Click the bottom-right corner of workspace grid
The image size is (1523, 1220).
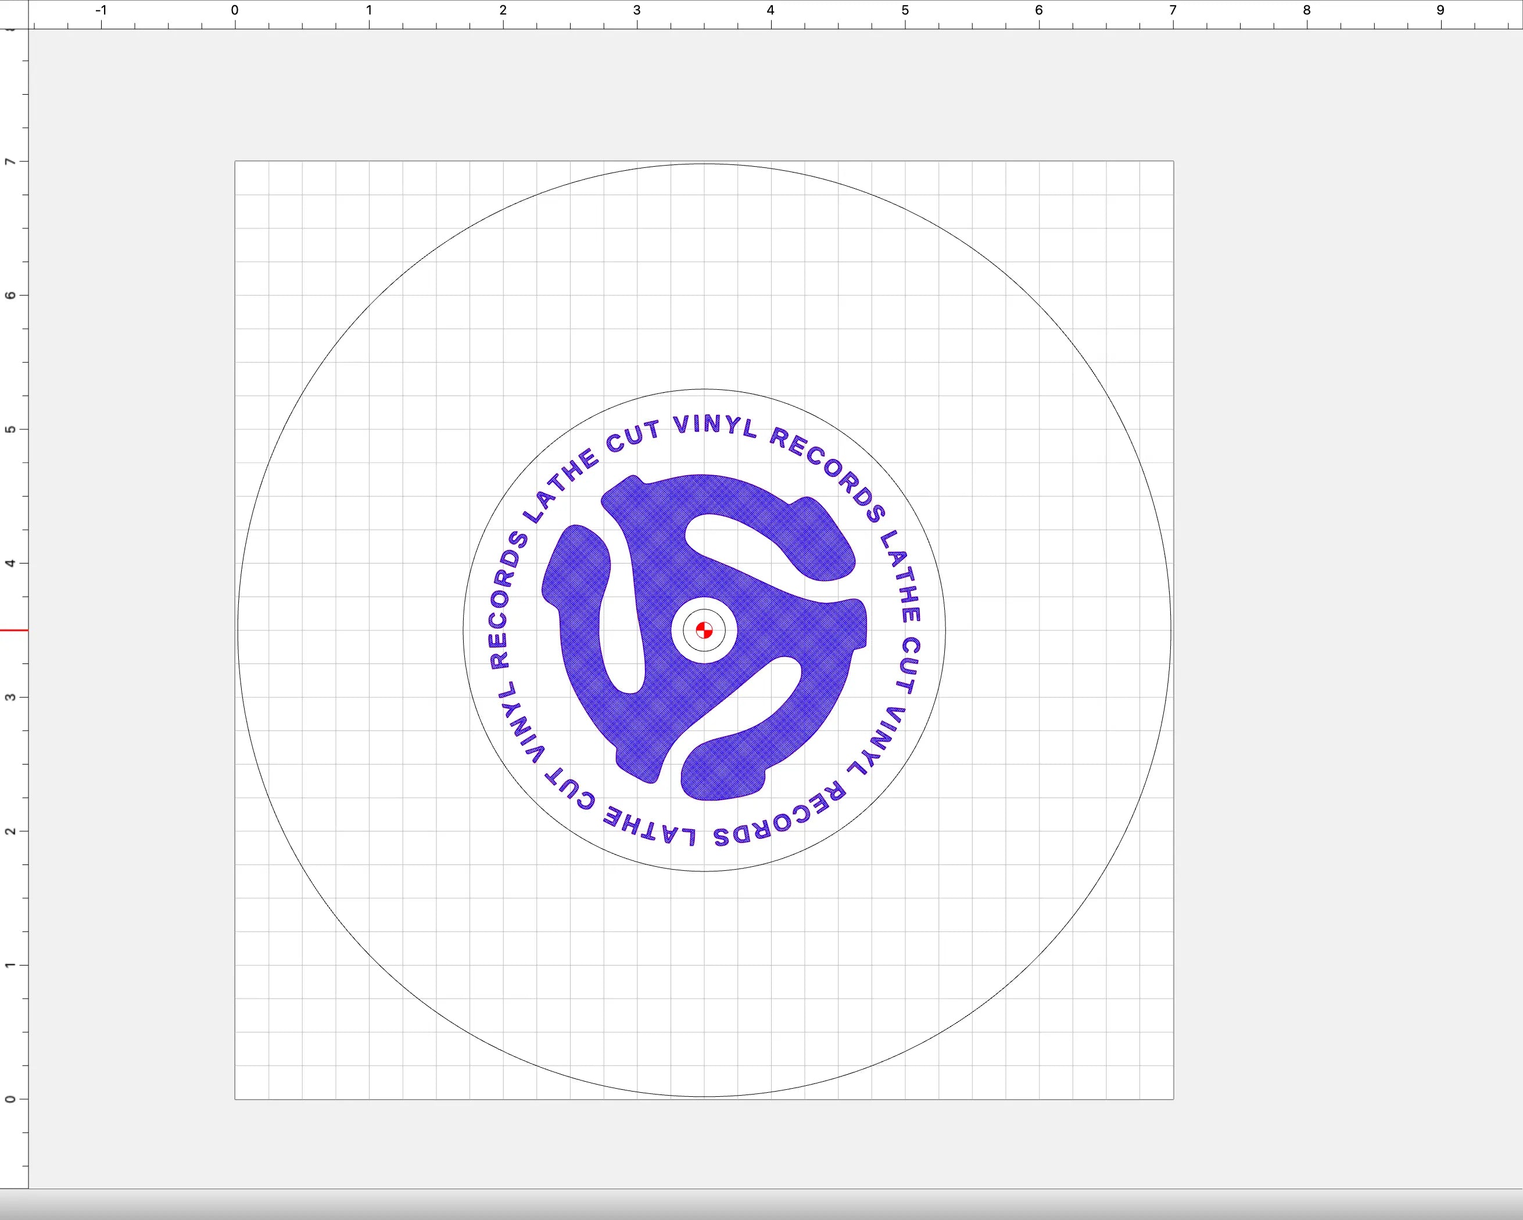(1173, 1099)
